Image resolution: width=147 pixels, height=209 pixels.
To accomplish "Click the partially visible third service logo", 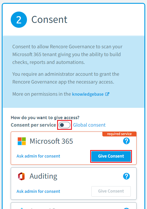I will click(21, 208).
